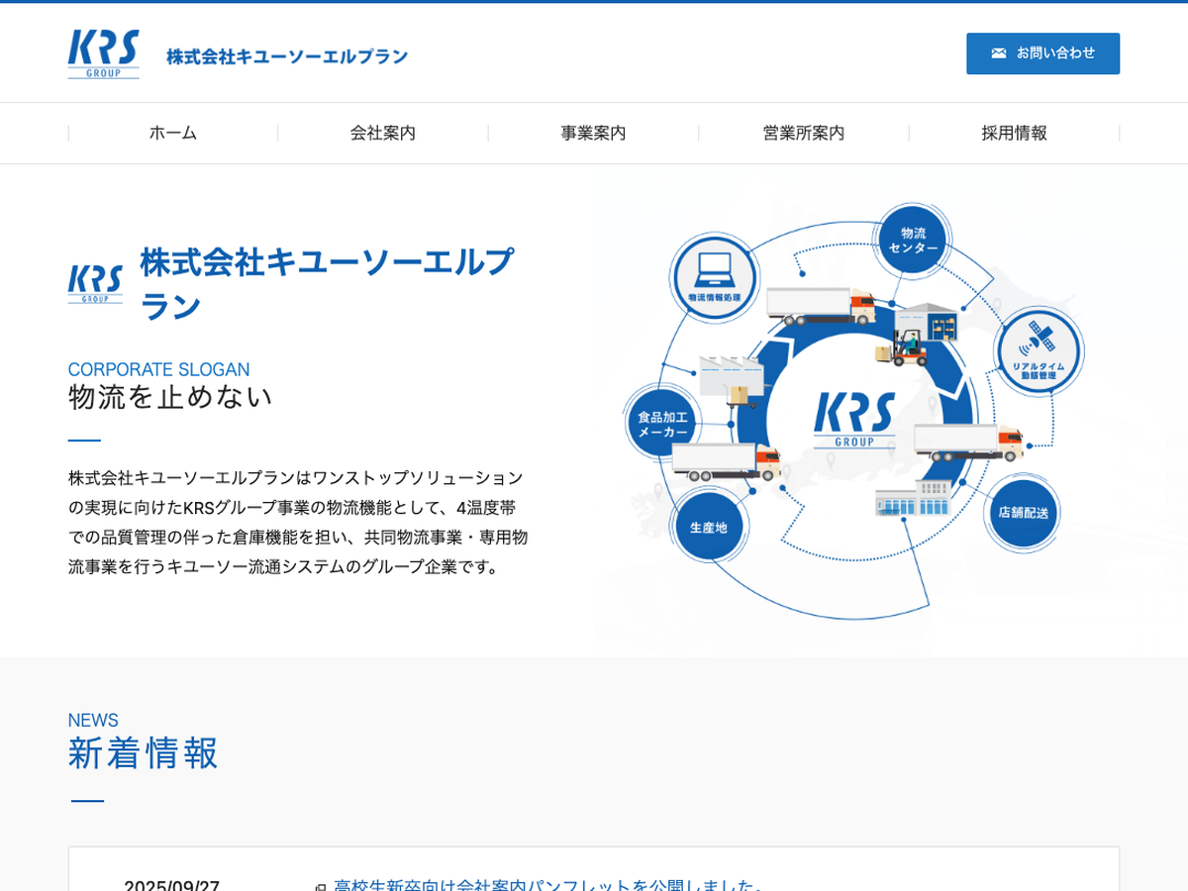
Task: Click the 物流情報処理 laptop icon
Action: click(x=714, y=277)
